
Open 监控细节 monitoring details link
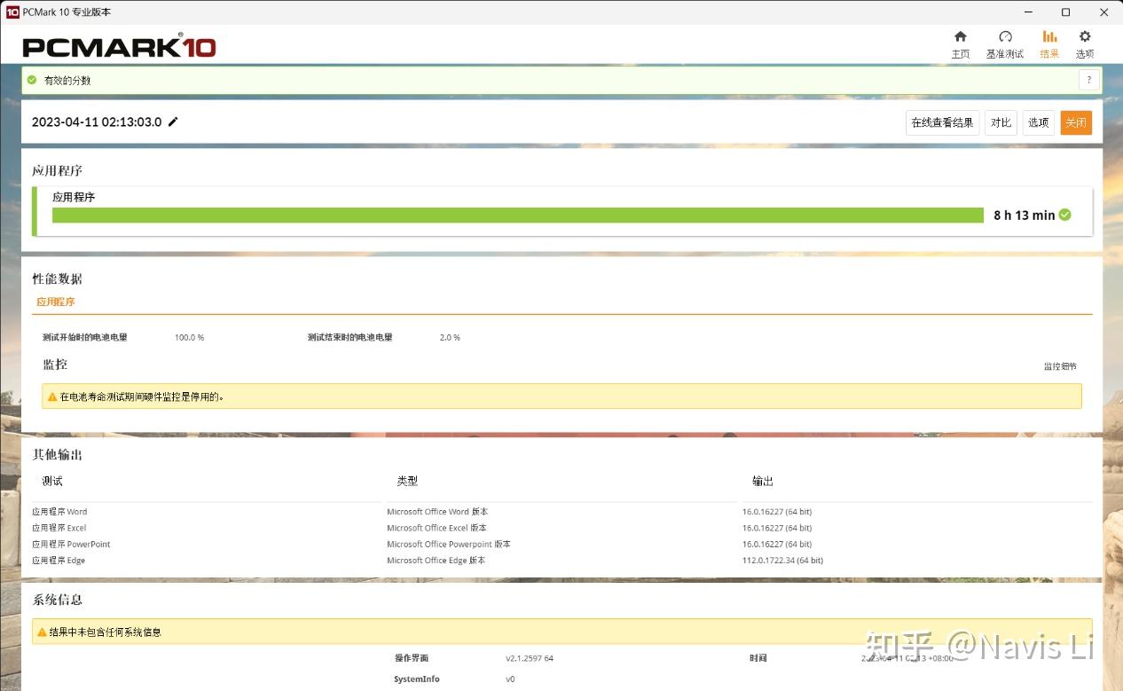(x=1060, y=366)
